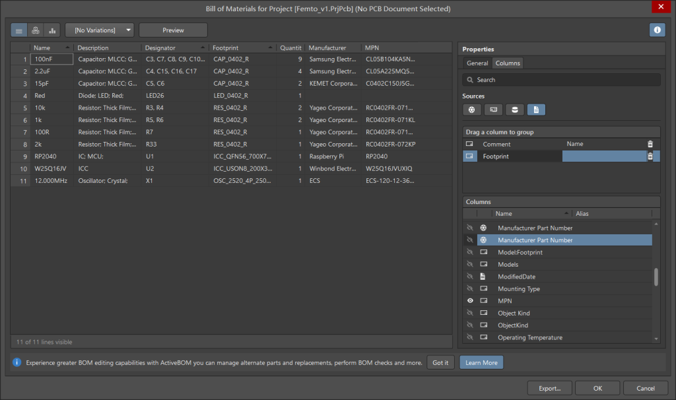Click the MPN row's type icon
Screen dimensions: 676x400
point(484,300)
